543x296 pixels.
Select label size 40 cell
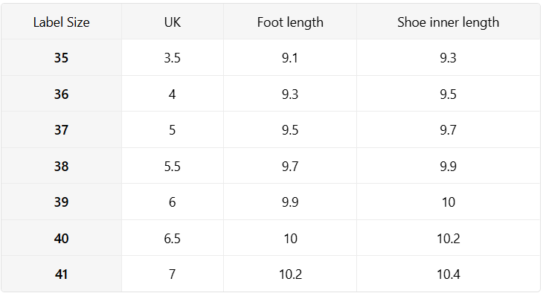tap(61, 238)
